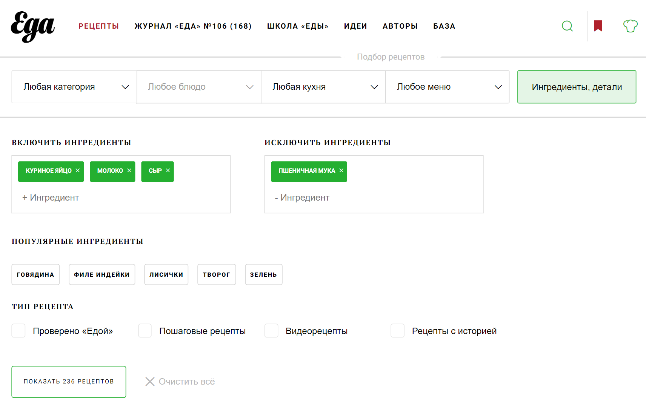Viewport: 646px width, 414px height.
Task: Click the Тип рецепта heading
Action: (x=43, y=307)
